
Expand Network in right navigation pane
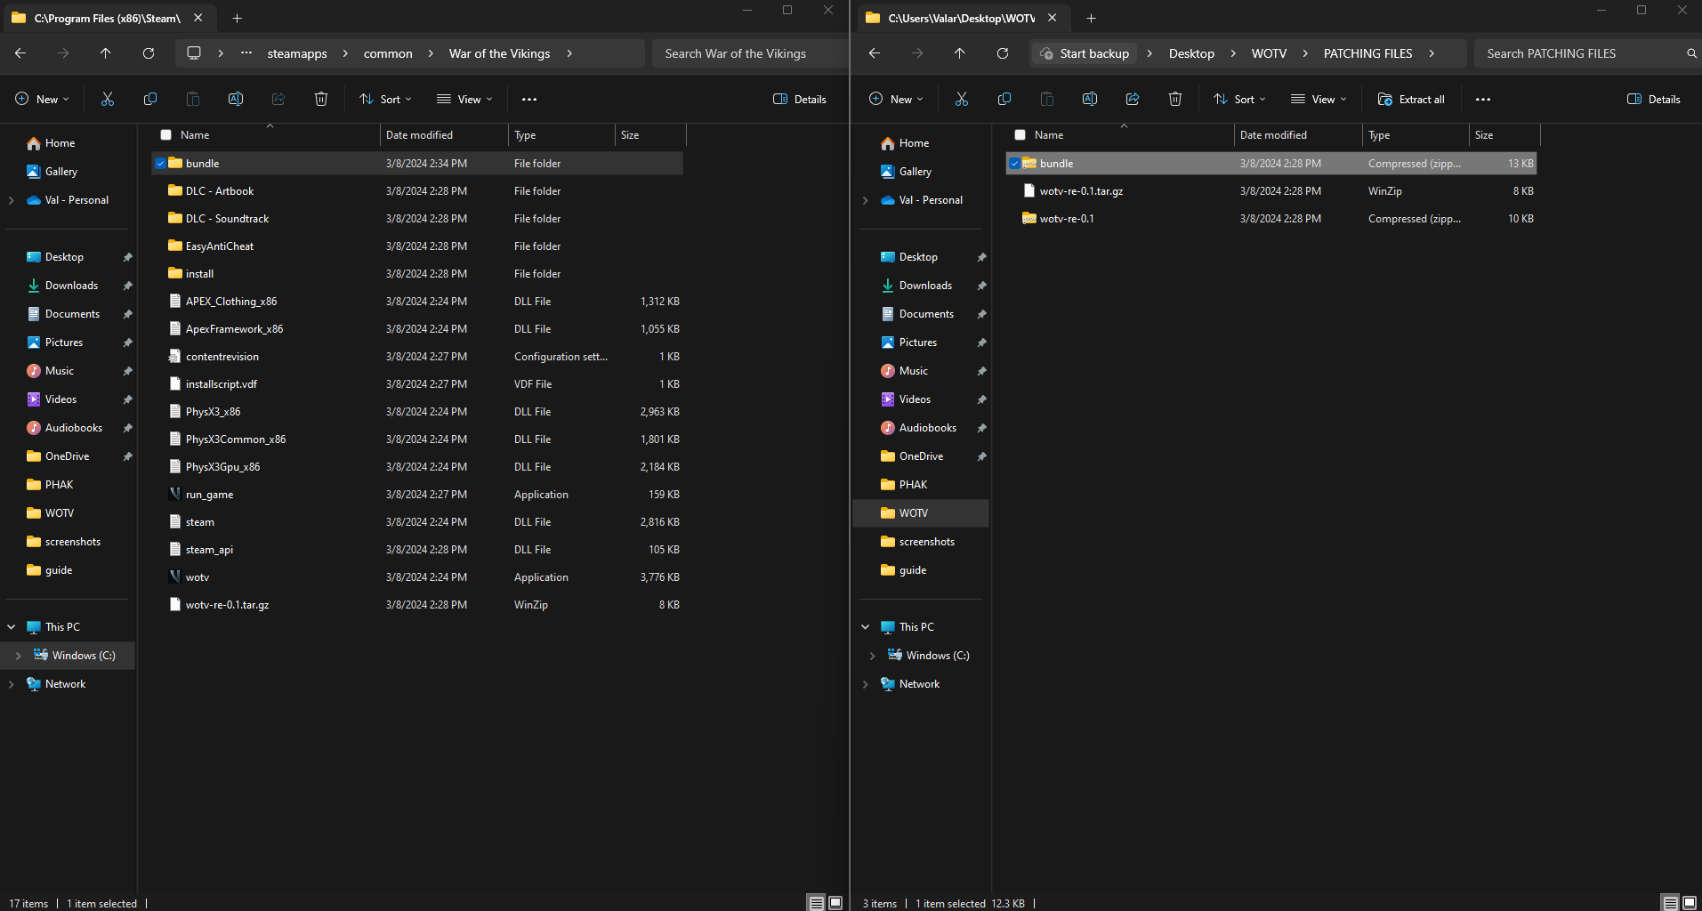pyautogui.click(x=865, y=684)
